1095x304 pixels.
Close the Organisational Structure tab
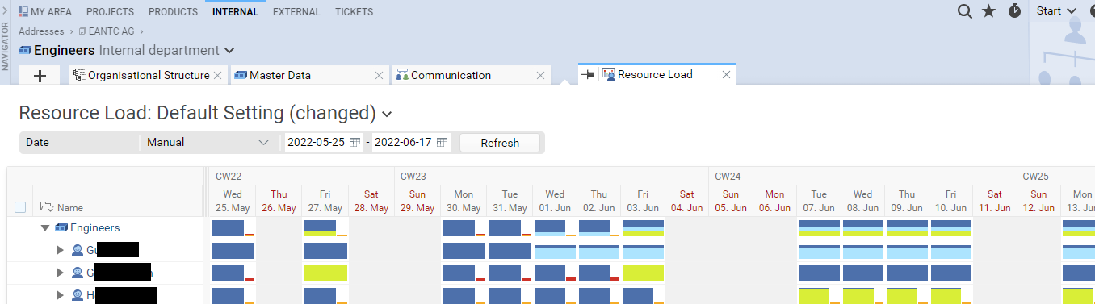(x=217, y=75)
